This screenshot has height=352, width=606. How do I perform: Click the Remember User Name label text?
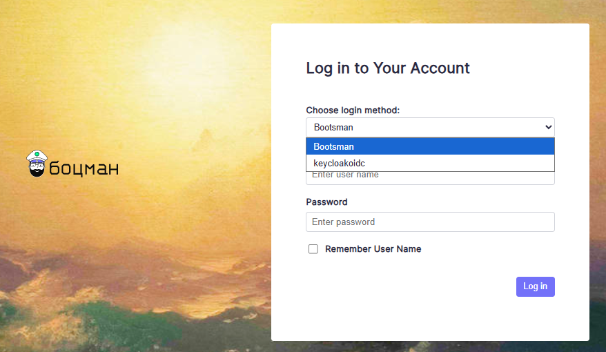(x=373, y=249)
